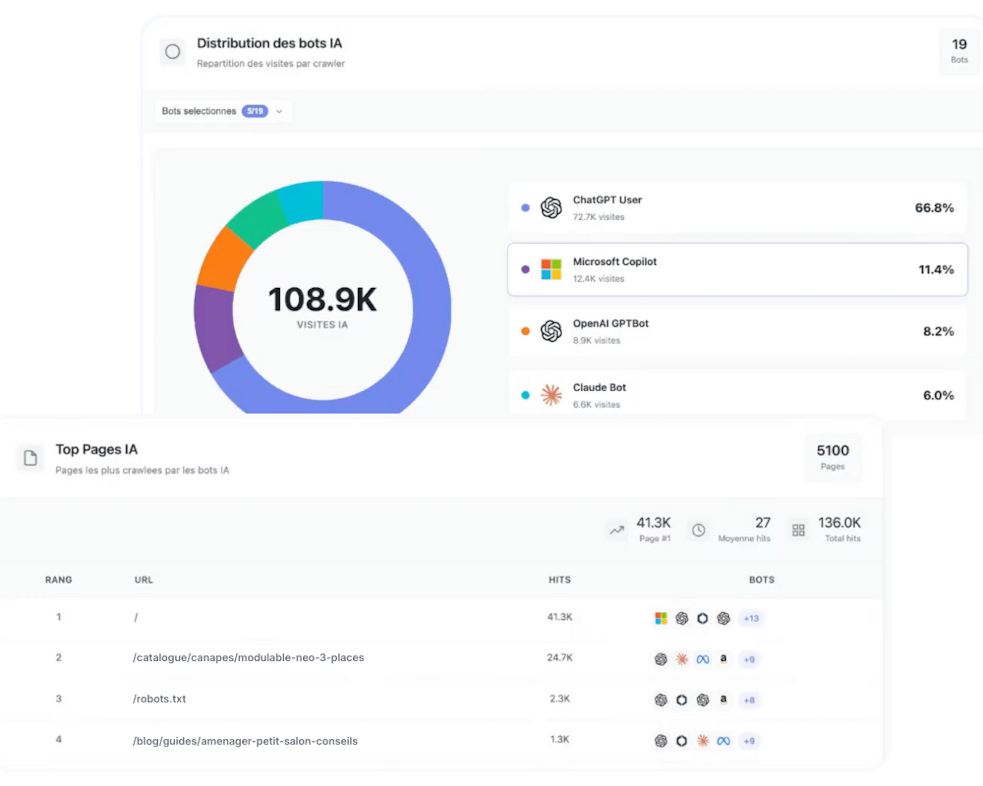Click the 5100 Pages stat box
This screenshot has width=983, height=786.
pos(832,457)
